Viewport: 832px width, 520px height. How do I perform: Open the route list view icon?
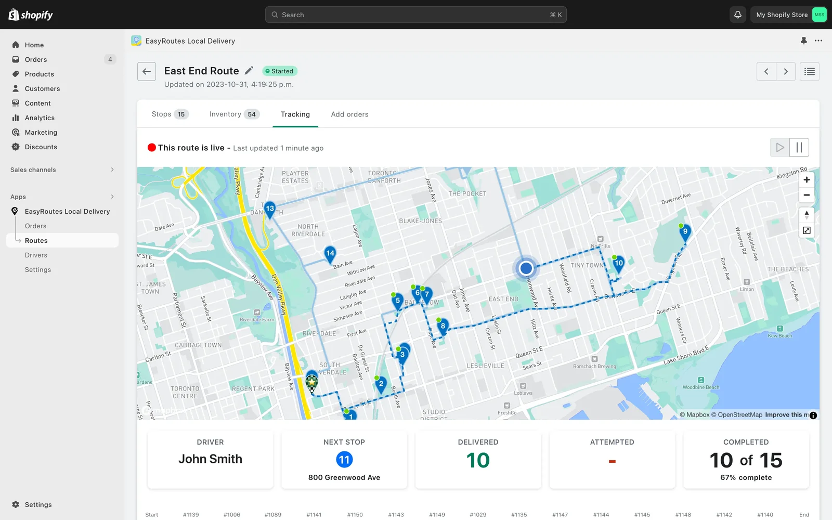(810, 71)
